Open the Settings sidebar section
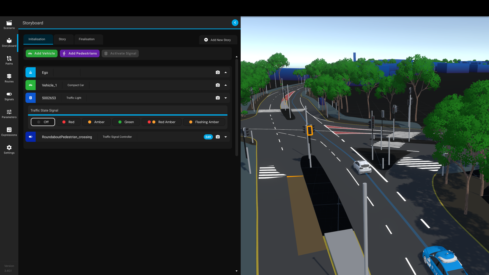This screenshot has height=275, width=489. [x=9, y=150]
